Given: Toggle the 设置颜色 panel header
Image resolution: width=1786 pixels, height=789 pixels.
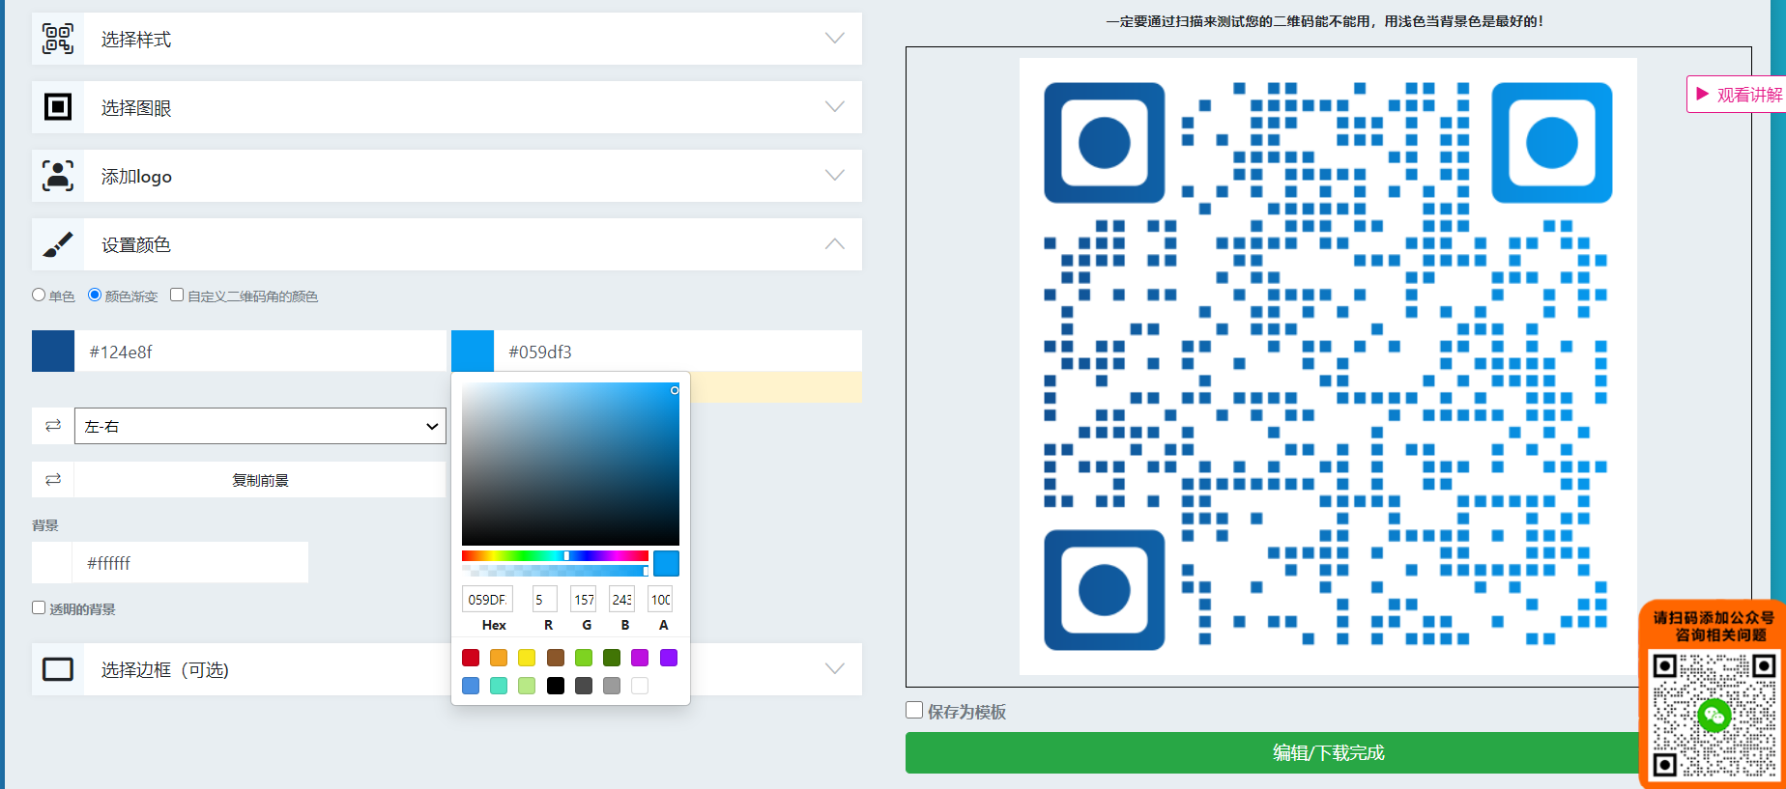Looking at the screenshot, I should tap(446, 244).
